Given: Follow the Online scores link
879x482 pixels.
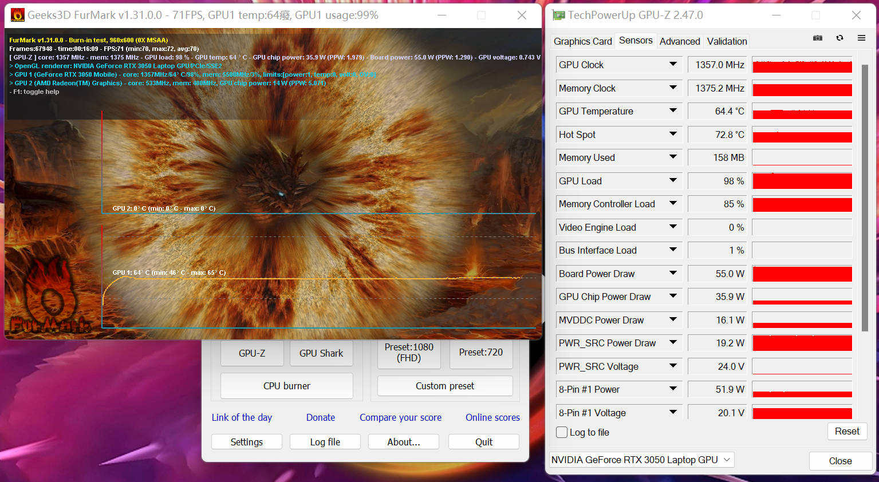Looking at the screenshot, I should [x=492, y=417].
